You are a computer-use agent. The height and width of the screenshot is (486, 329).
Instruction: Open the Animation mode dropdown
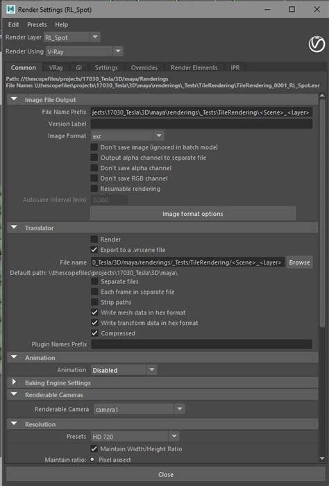click(x=124, y=370)
